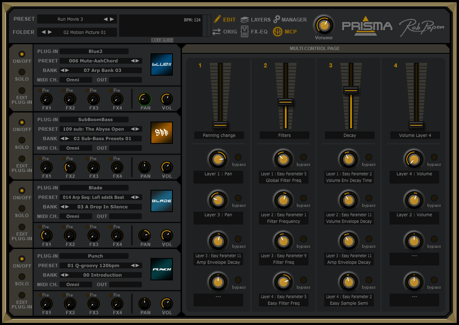The image size is (459, 325).
Task: Open the Blade plug-in logo
Action: pos(161,201)
